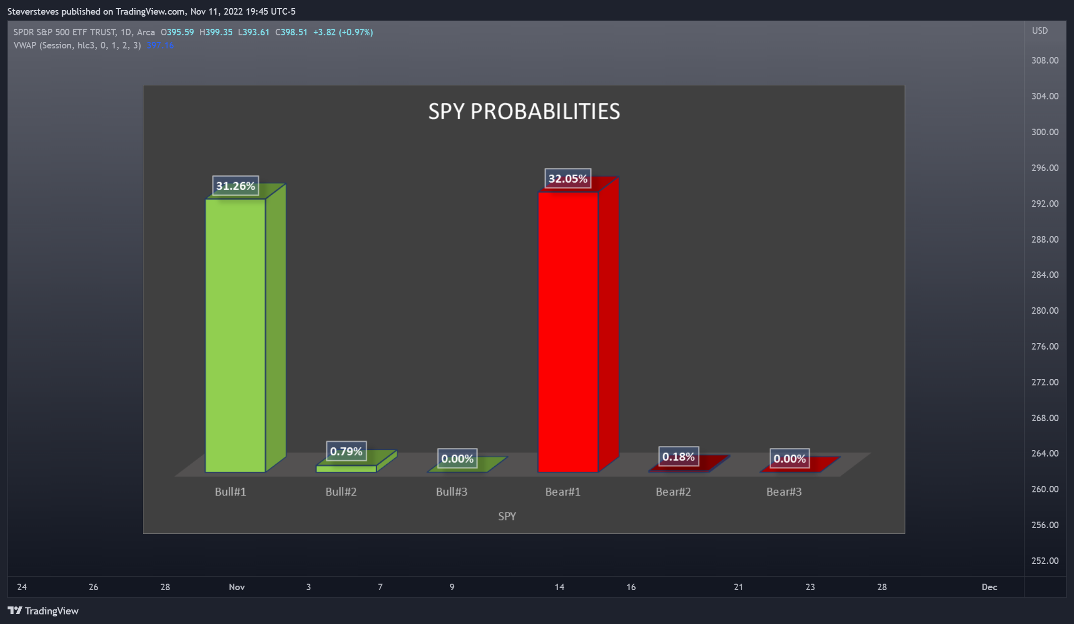Click the 32.05% data label

568,179
